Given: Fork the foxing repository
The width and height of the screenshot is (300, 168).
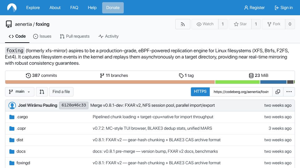Looking at the screenshot, I should (274, 24).
